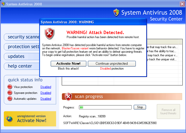Image resolution: width=186 pixels, height=133 pixels.
Task: Click Disabled link next to Automatic updates
Action: [46, 99]
